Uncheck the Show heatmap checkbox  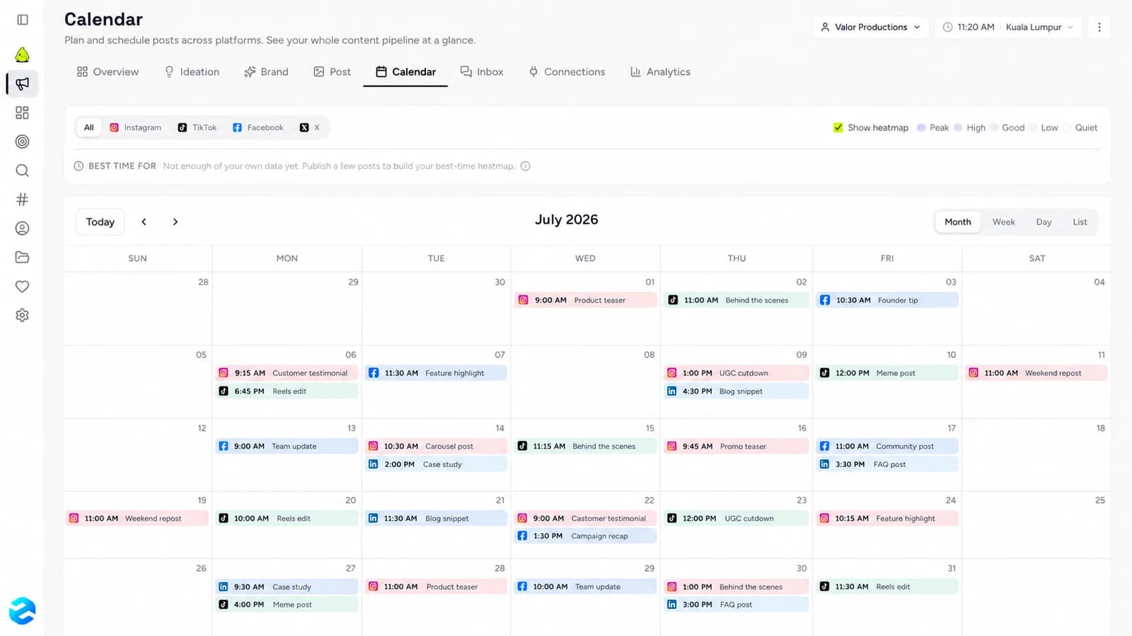pos(838,127)
